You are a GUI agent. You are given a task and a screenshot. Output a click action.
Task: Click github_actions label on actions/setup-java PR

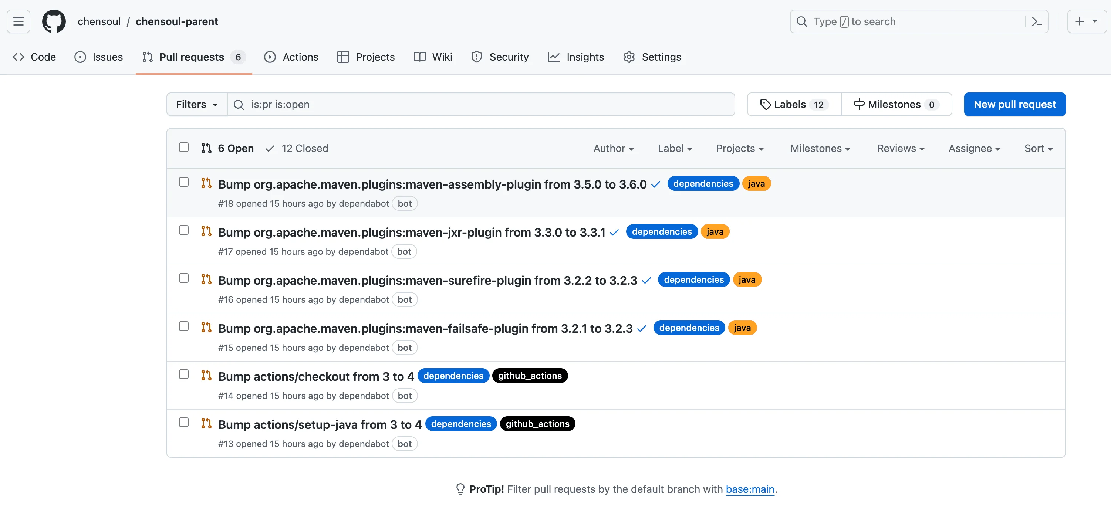pos(537,424)
